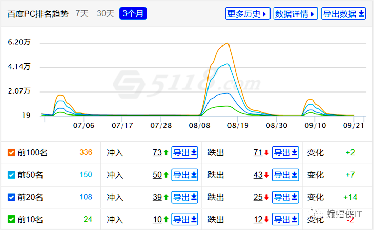Viewport: 374px width, 230px height.
Task: Open 跌出 12 link in 前10名 row
Action: pos(258,219)
